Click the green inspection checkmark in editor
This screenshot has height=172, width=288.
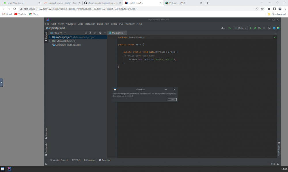275,37
